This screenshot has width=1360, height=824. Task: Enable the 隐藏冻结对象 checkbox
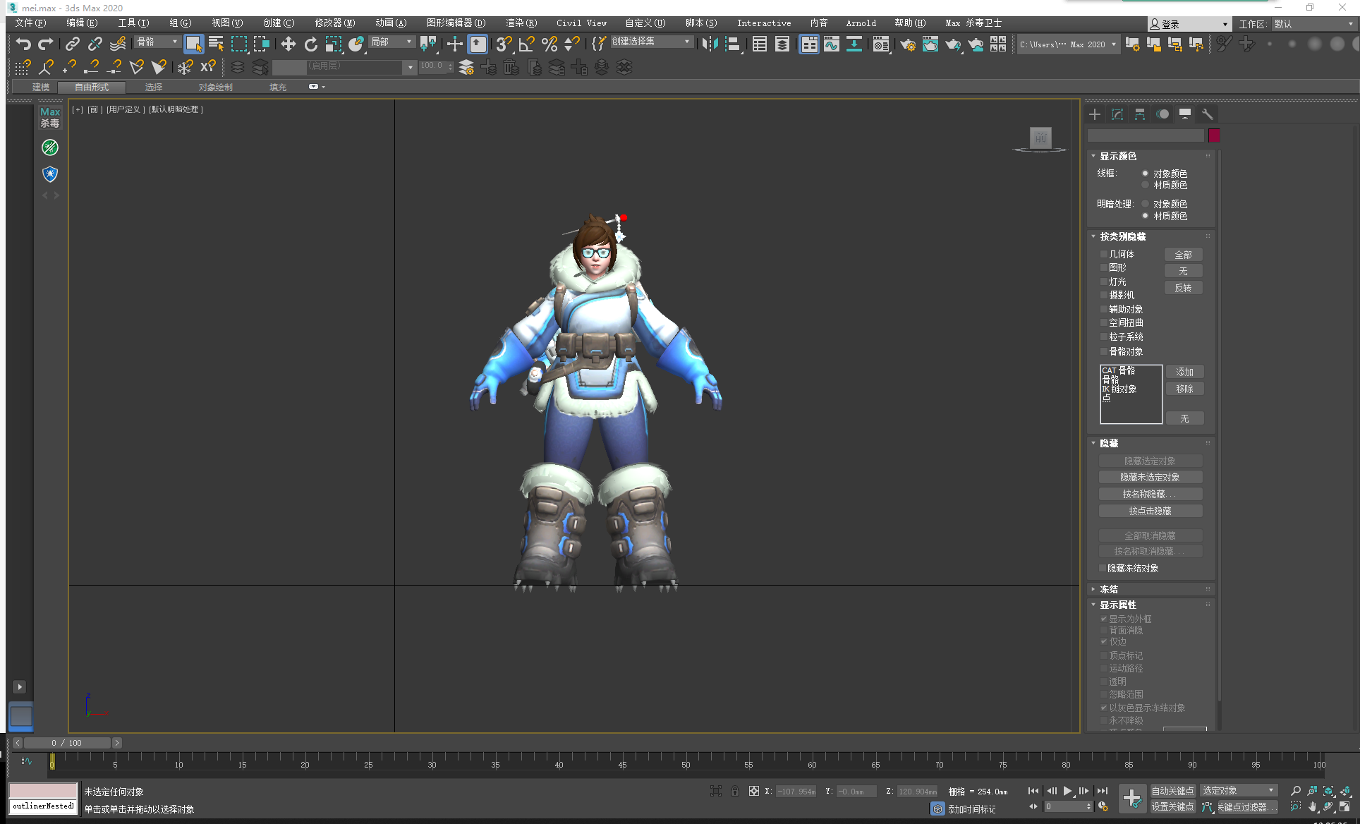1103,568
